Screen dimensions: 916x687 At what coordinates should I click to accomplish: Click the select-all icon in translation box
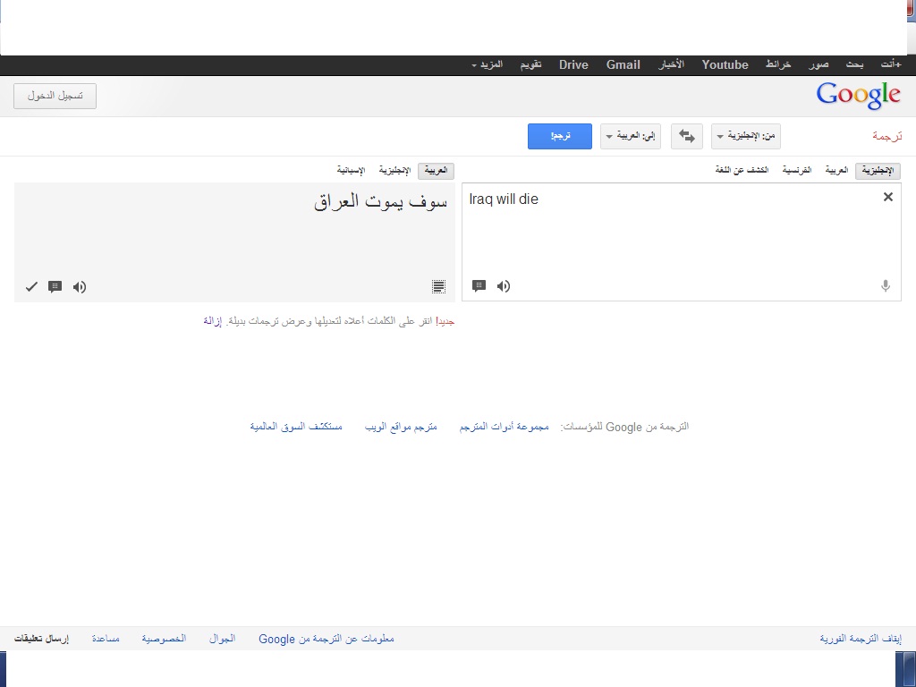[x=438, y=287]
